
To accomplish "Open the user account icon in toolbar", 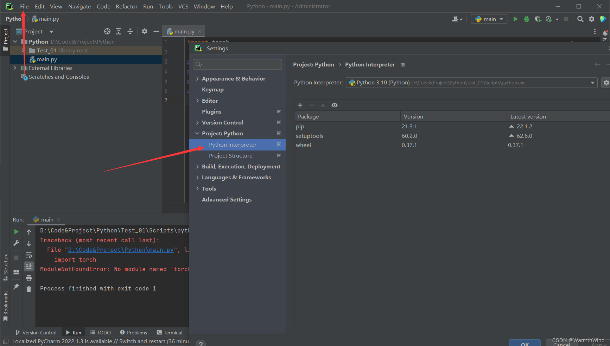I will click(457, 19).
